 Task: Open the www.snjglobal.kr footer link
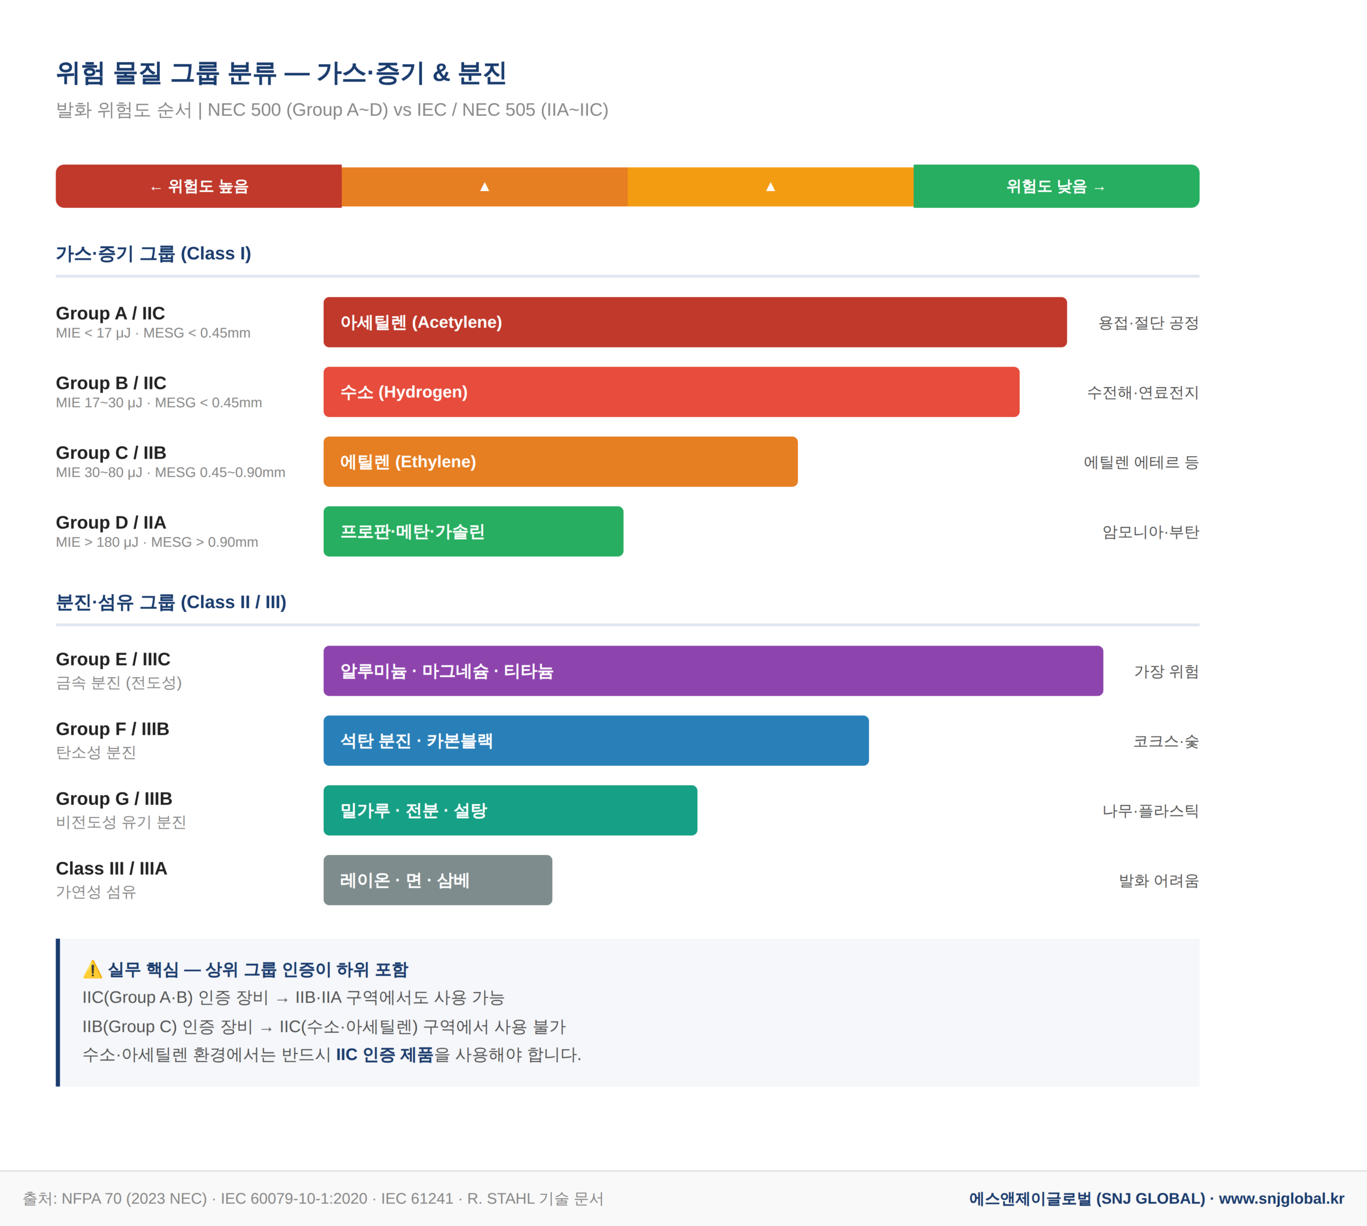click(1281, 1198)
